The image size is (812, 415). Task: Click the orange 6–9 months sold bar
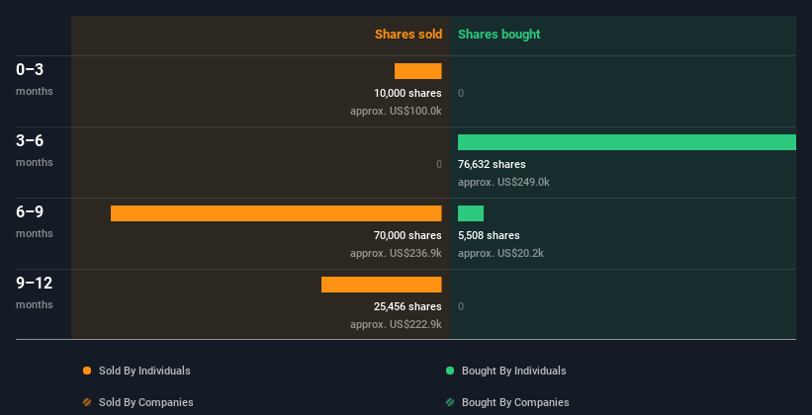click(x=276, y=213)
